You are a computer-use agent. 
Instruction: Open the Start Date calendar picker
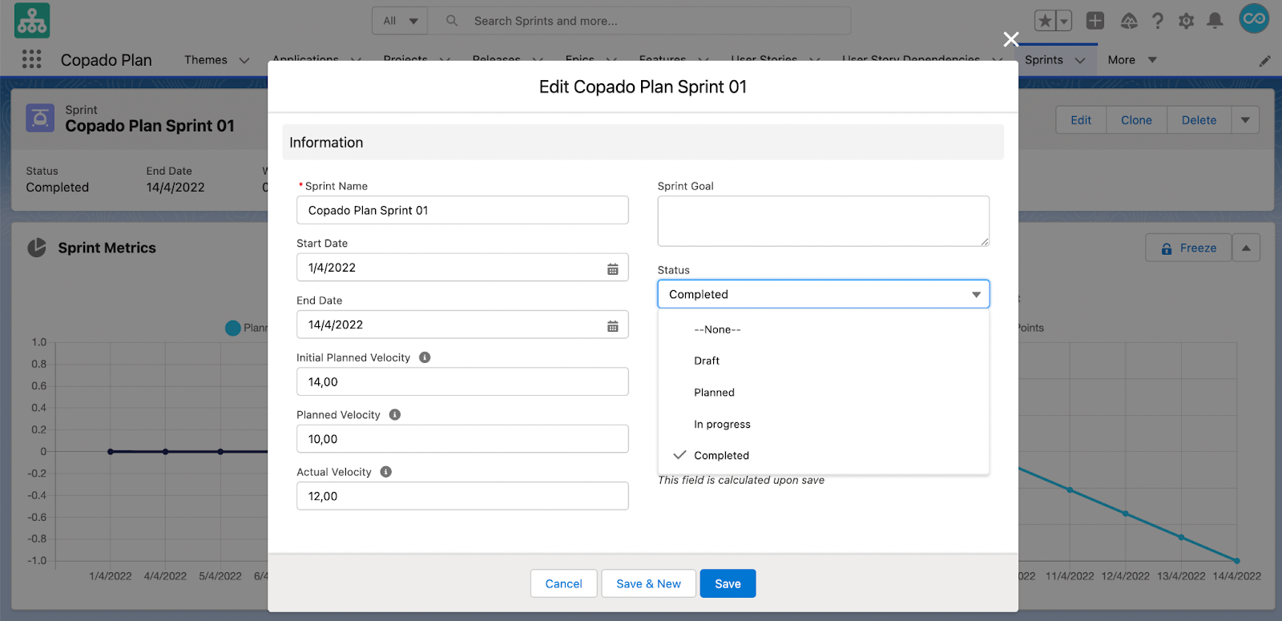[613, 269]
